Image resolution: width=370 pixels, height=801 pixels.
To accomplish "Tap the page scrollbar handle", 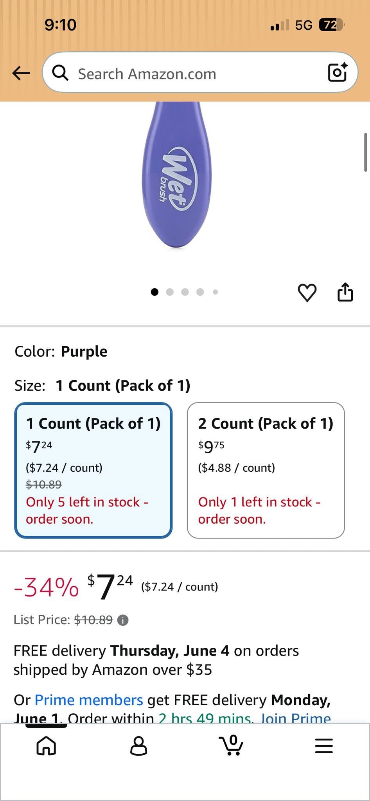I will tap(366, 153).
